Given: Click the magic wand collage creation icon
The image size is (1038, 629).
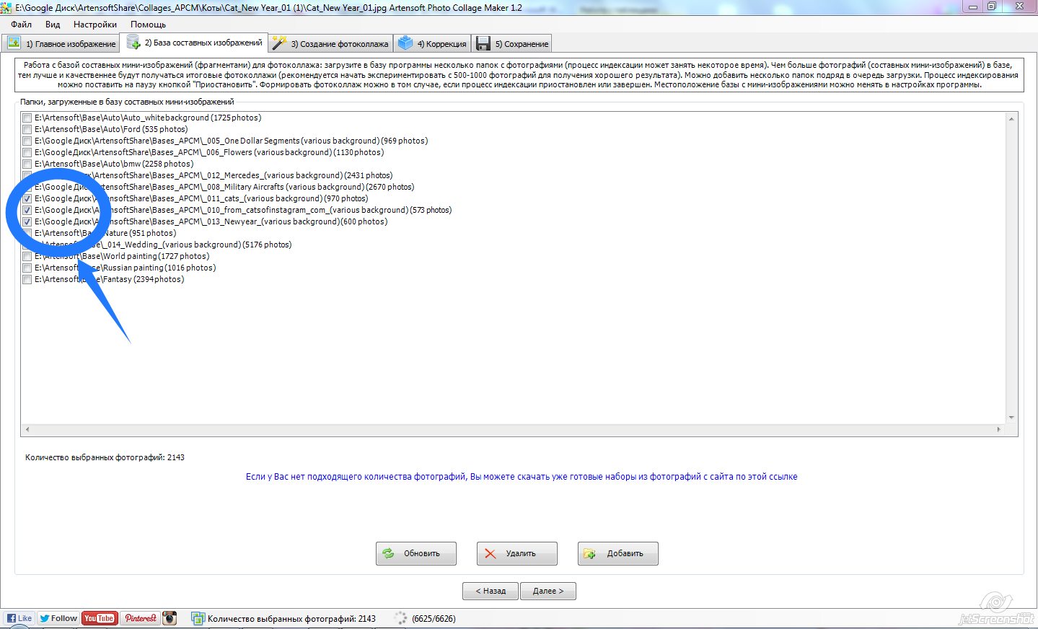Looking at the screenshot, I should 279,43.
